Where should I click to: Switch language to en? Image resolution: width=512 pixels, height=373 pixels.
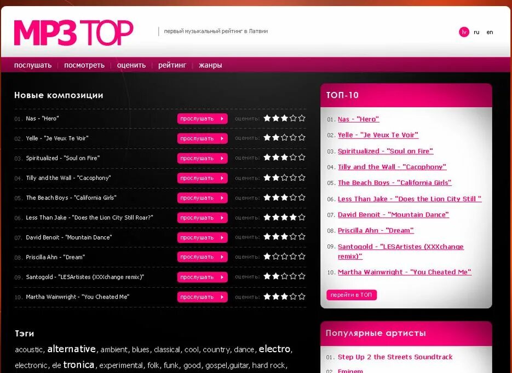pyautogui.click(x=490, y=32)
